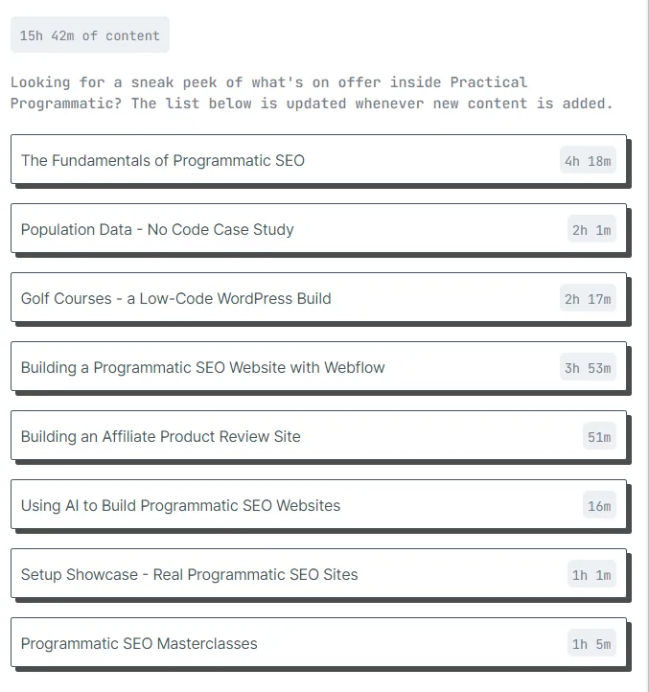Image resolution: width=649 pixels, height=692 pixels.
Task: Expand Golf Courses Low-Code WordPress Build
Action: click(318, 297)
